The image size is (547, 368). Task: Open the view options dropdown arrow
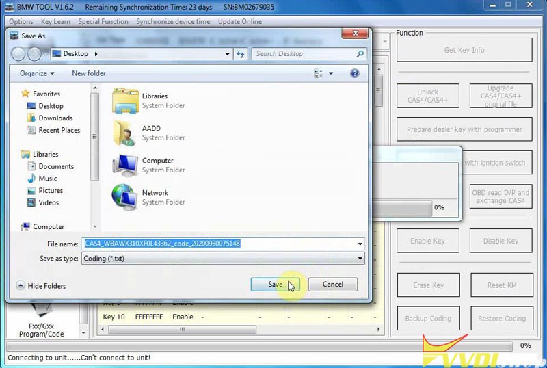coord(331,73)
